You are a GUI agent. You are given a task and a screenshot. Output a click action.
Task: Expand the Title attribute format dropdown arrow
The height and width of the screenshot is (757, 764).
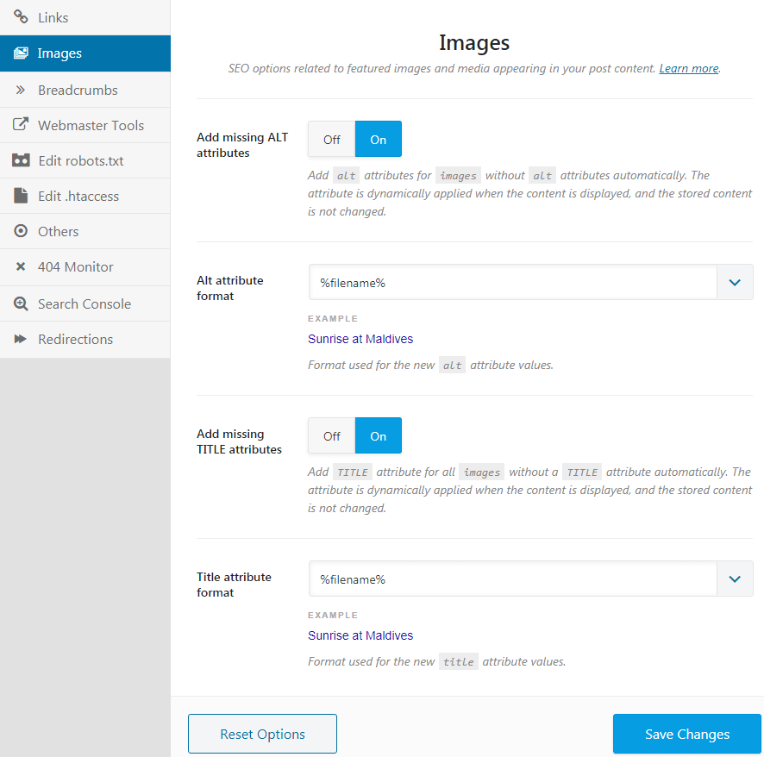click(x=735, y=579)
